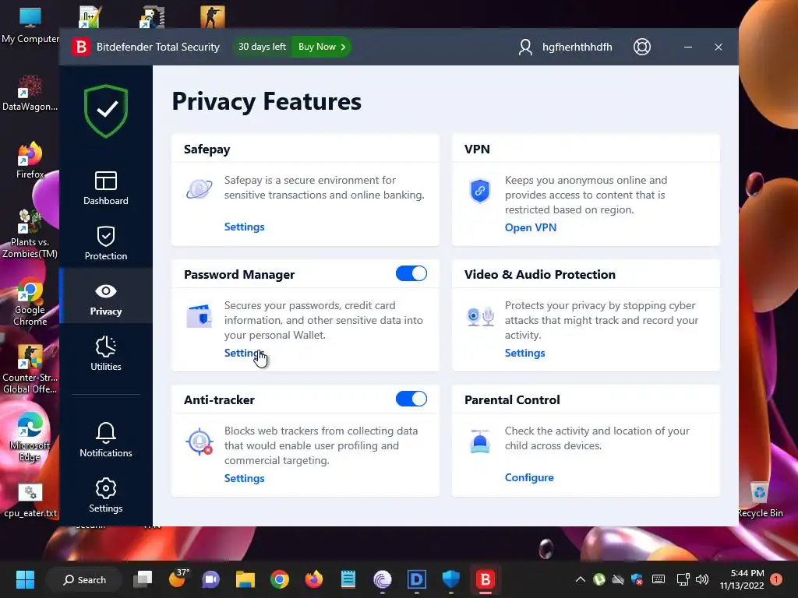
Task: Launch Google Chrome from the taskbar
Action: pos(280,579)
